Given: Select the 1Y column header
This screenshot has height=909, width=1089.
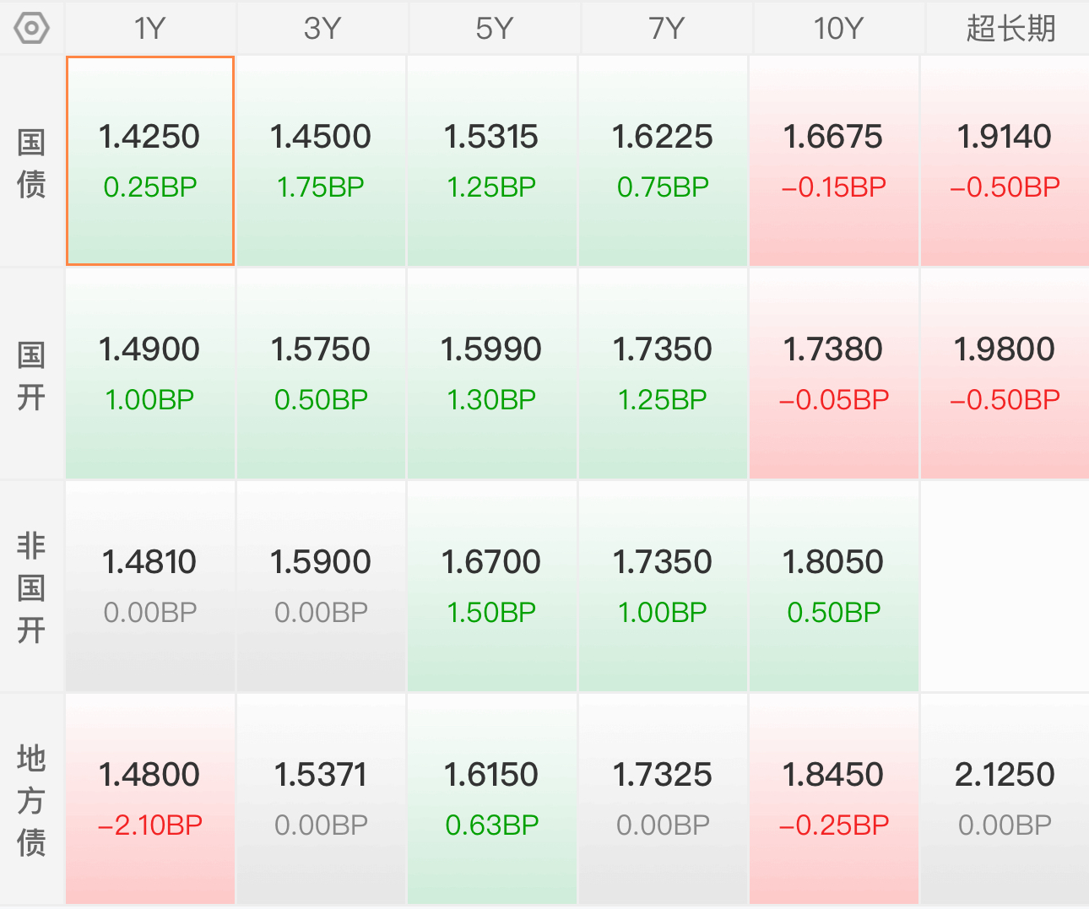Looking at the screenshot, I should tap(150, 29).
